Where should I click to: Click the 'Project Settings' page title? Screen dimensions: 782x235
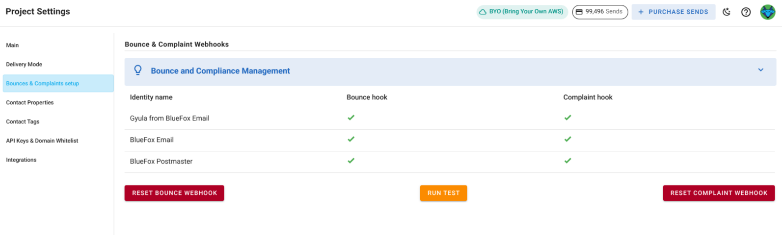coord(38,12)
